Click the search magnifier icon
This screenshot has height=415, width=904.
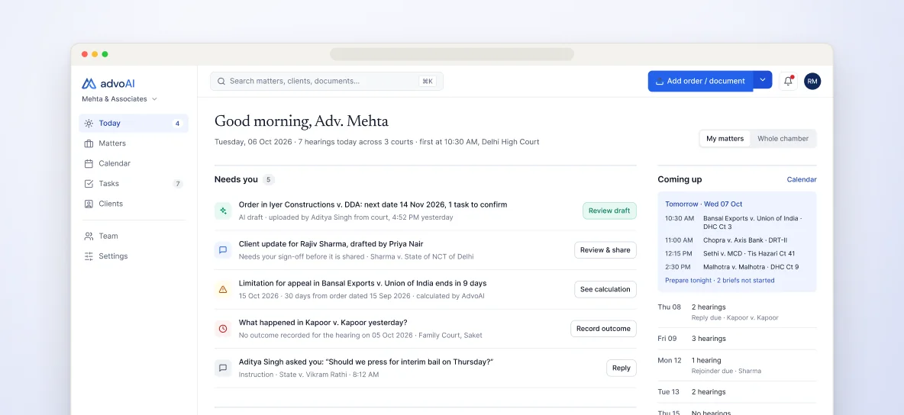tap(221, 82)
